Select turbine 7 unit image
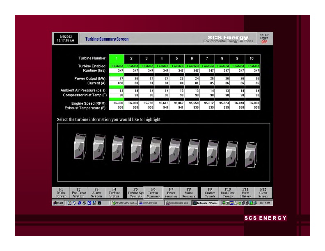The image size is (325, 251). [x=194, y=152]
